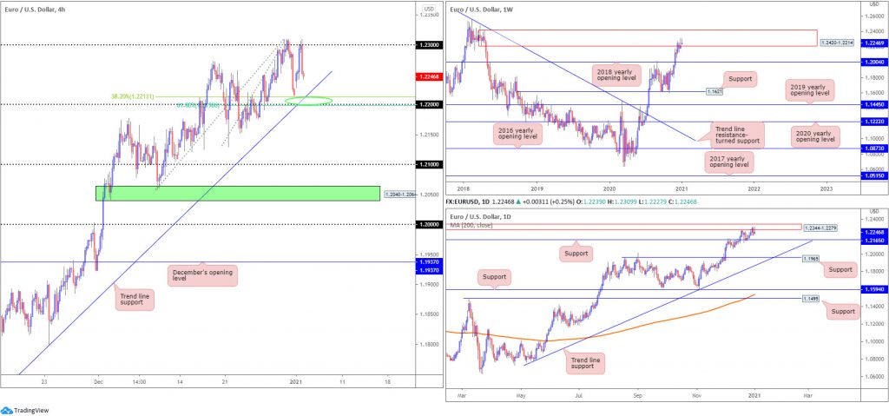Click the 38.20% Fibonacci level label
The height and width of the screenshot is (416, 889).
[132, 97]
